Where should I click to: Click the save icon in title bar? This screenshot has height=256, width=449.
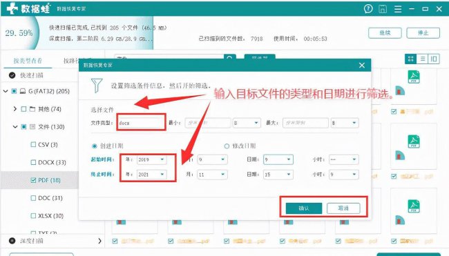pos(383,9)
